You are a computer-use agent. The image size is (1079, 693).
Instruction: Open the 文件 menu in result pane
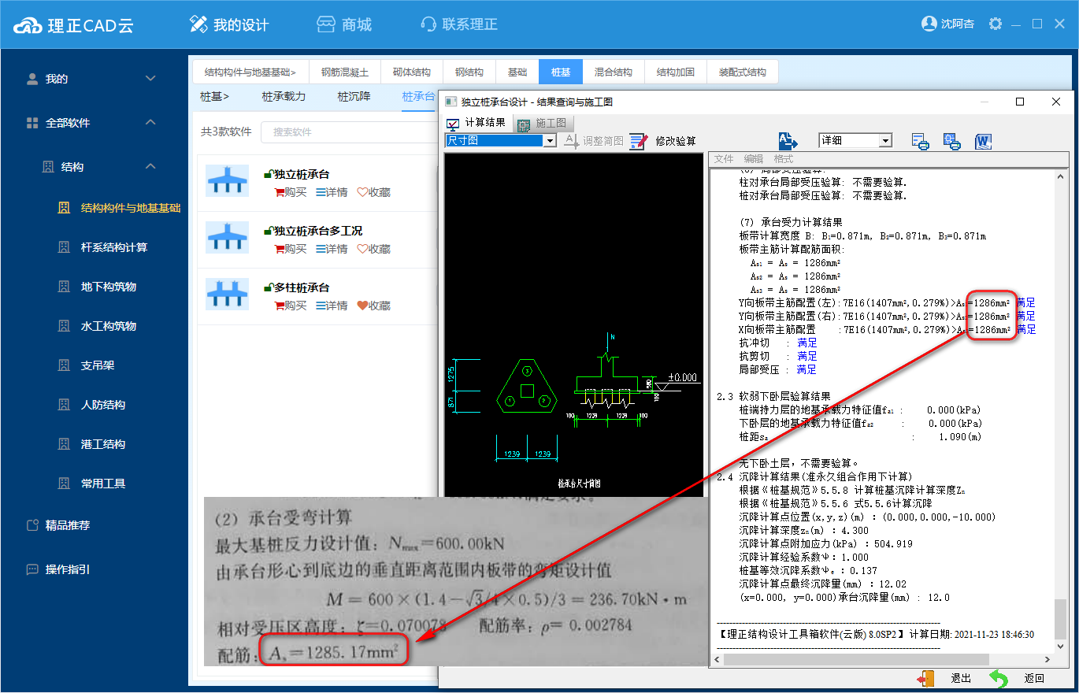point(724,159)
